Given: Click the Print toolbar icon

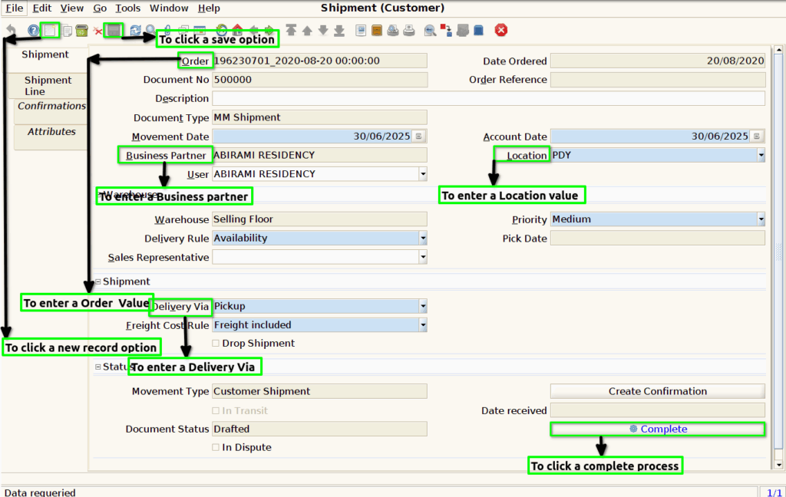Looking at the screenshot, I should coord(409,31).
